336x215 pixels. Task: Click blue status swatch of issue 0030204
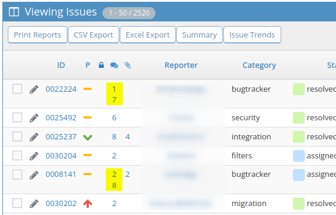pos(298,156)
